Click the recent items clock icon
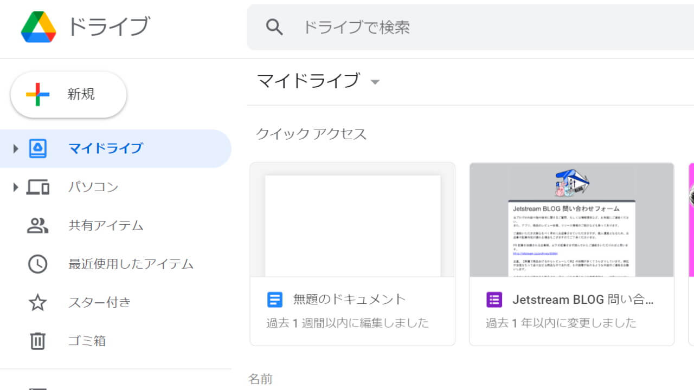 37,264
